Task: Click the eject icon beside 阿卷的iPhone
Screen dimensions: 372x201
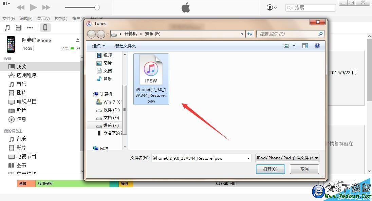Action: click(78, 40)
